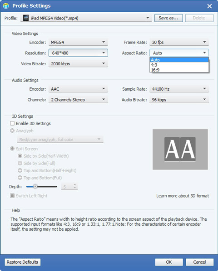Click the Save as... button
This screenshot has width=218, height=271.
click(x=168, y=18)
